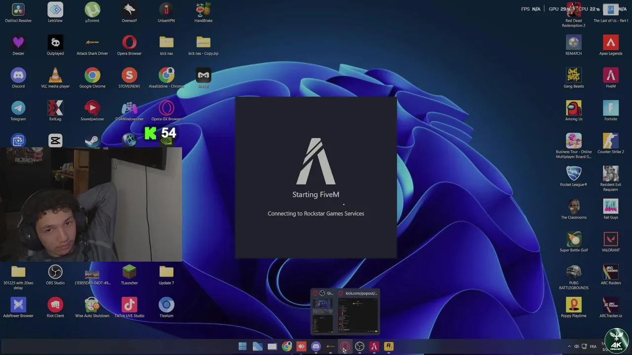Select the Soundpad.exe desktop icon
The image size is (632, 355).
pyautogui.click(x=92, y=111)
